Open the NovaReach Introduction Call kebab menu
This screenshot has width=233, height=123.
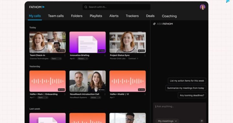pyautogui.click(x=105, y=94)
